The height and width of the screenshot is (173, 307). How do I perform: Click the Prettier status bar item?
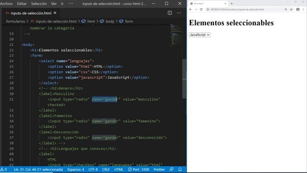(x=159, y=170)
